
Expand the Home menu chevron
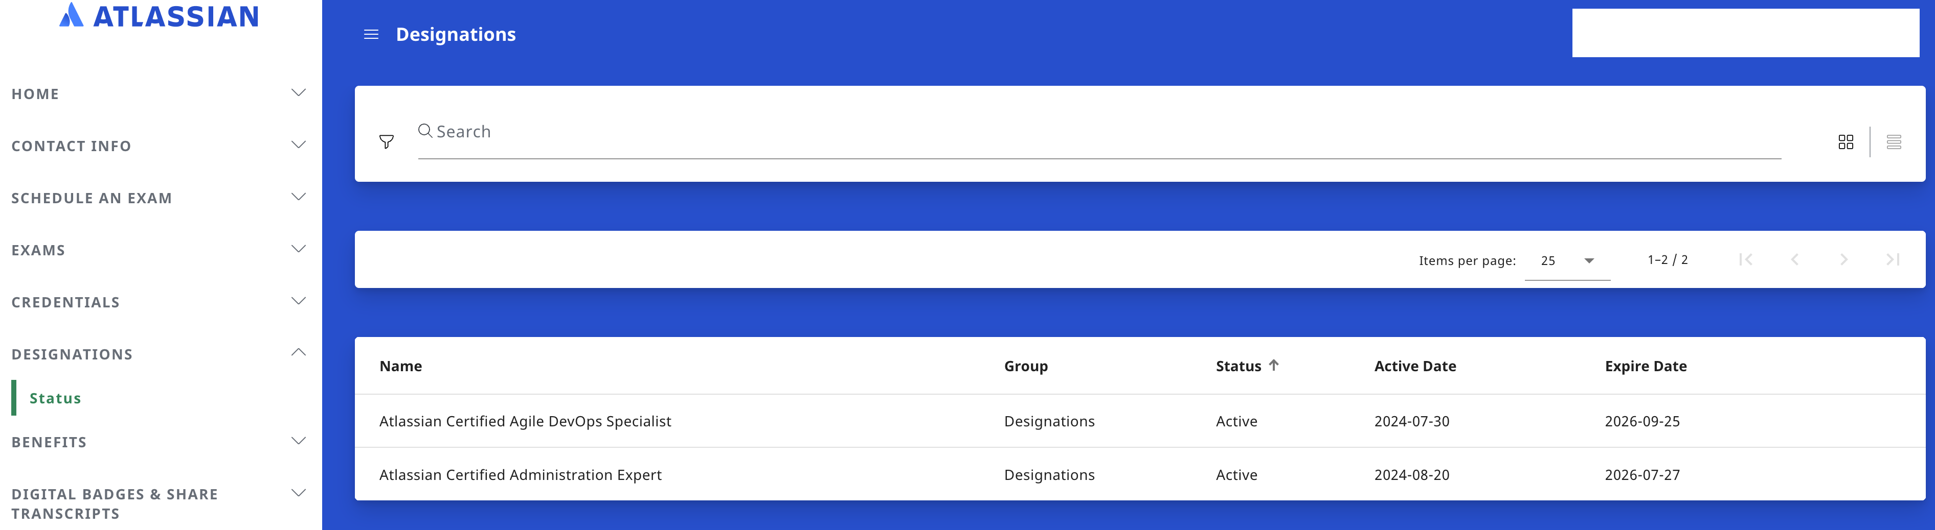(298, 93)
